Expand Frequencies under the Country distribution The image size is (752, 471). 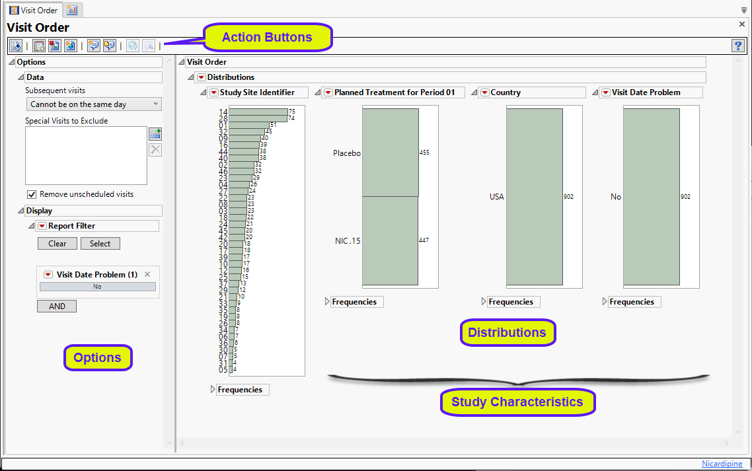point(484,302)
